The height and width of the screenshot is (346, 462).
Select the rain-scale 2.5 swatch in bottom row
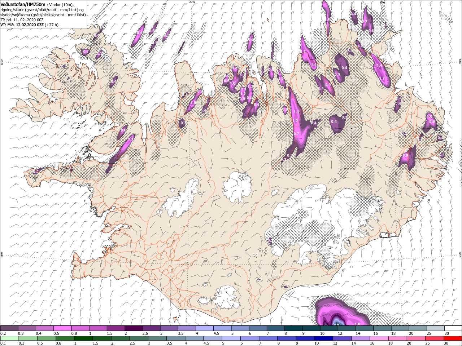139,338
